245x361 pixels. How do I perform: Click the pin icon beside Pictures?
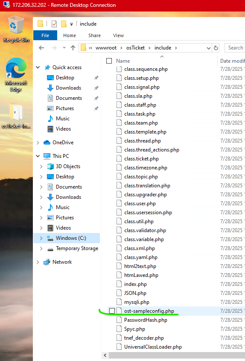pos(96,108)
